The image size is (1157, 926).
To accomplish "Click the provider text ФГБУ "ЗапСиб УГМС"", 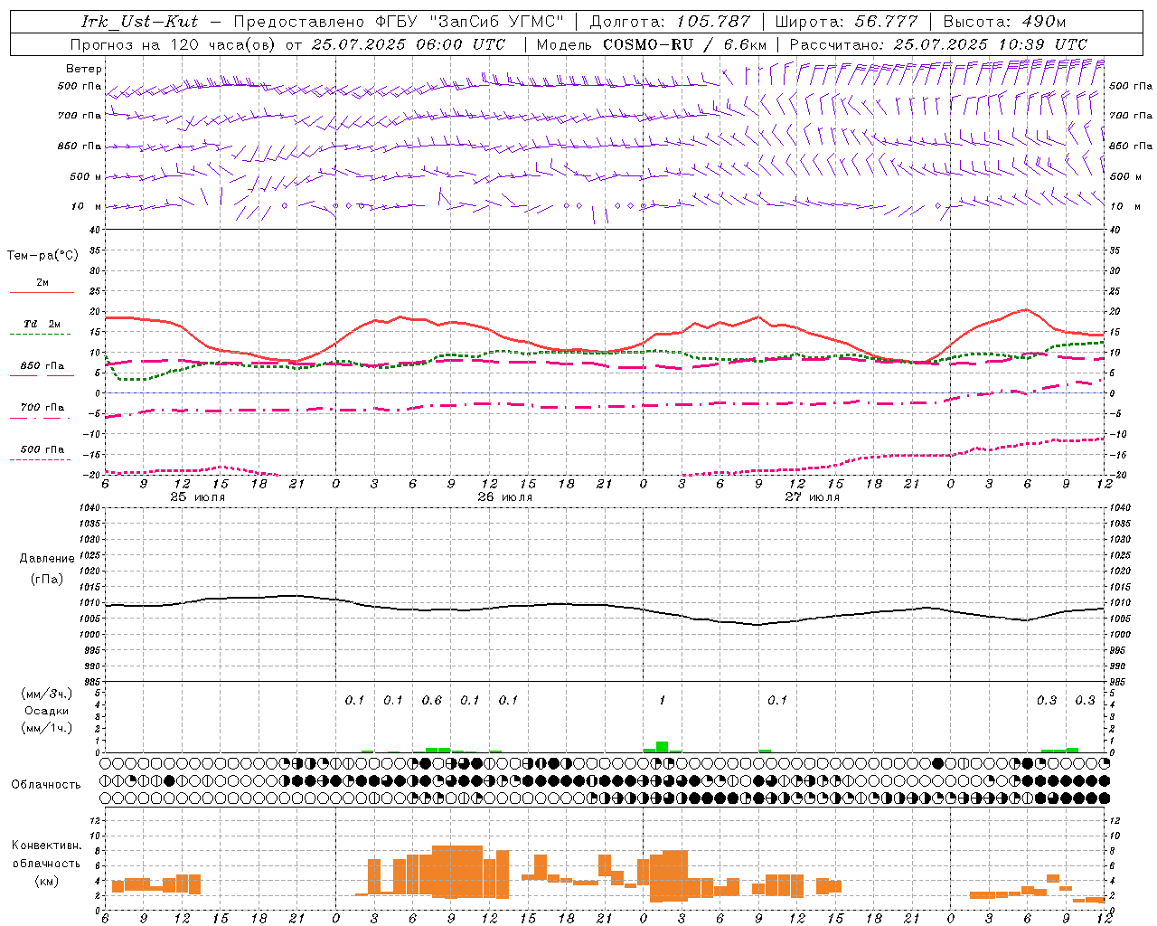I will pyautogui.click(x=469, y=22).
